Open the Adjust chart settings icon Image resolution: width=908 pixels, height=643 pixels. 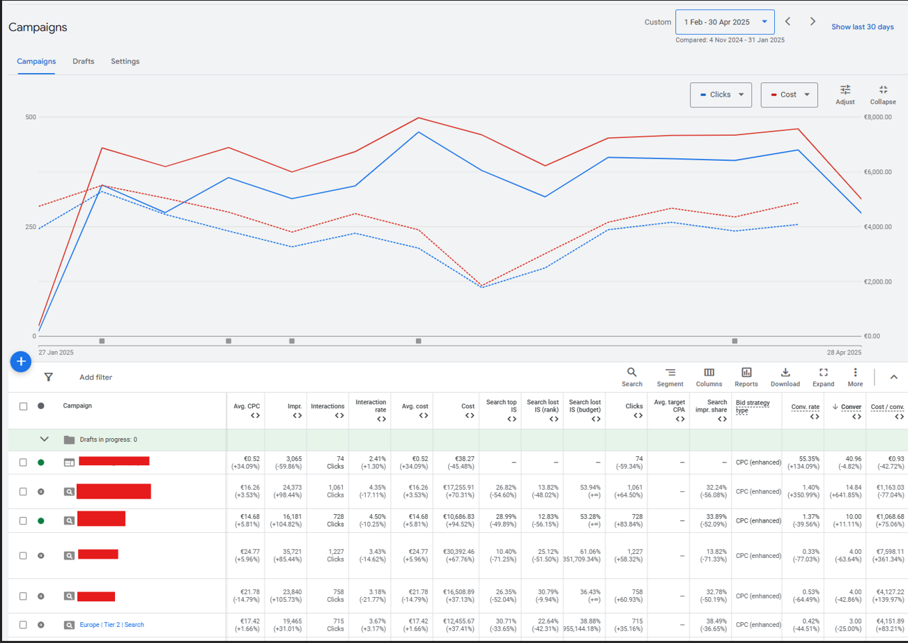coord(845,90)
